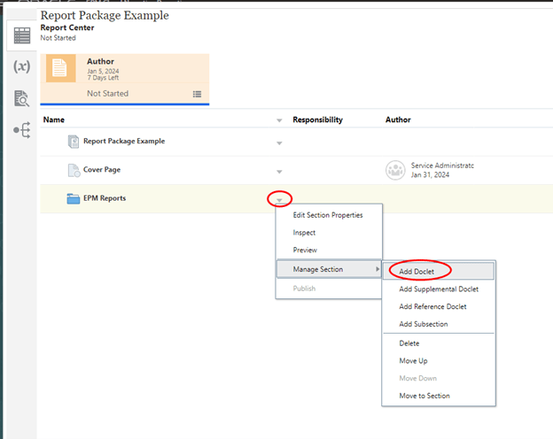
Task: Select the Report Package Example tree row
Action: point(123,142)
